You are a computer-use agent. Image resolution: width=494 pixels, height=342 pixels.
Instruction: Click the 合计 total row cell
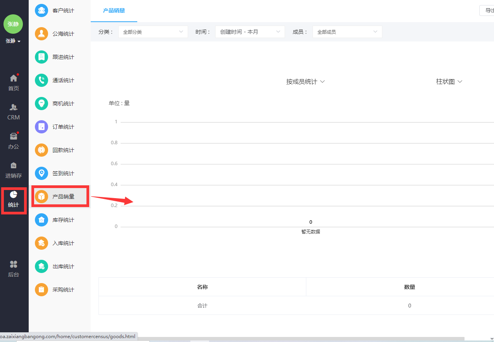tap(202, 306)
